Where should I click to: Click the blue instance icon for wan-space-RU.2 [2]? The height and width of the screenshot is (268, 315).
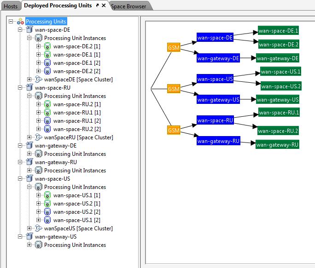click(x=47, y=129)
